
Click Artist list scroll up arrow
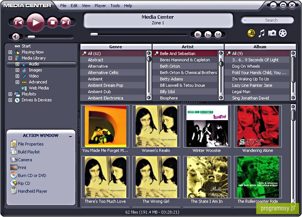(x=221, y=53)
